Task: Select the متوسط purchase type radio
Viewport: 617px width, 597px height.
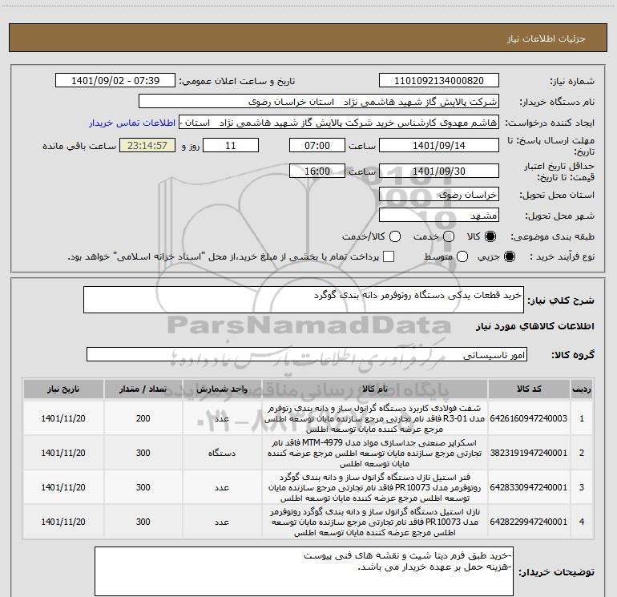Action: (462, 256)
